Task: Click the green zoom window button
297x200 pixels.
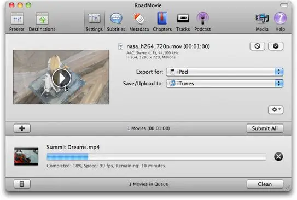Action: (28, 5)
